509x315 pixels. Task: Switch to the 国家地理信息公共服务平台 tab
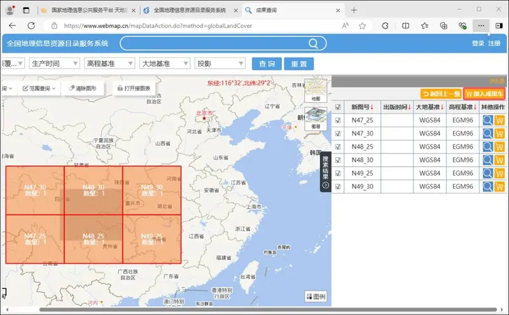tap(88, 10)
